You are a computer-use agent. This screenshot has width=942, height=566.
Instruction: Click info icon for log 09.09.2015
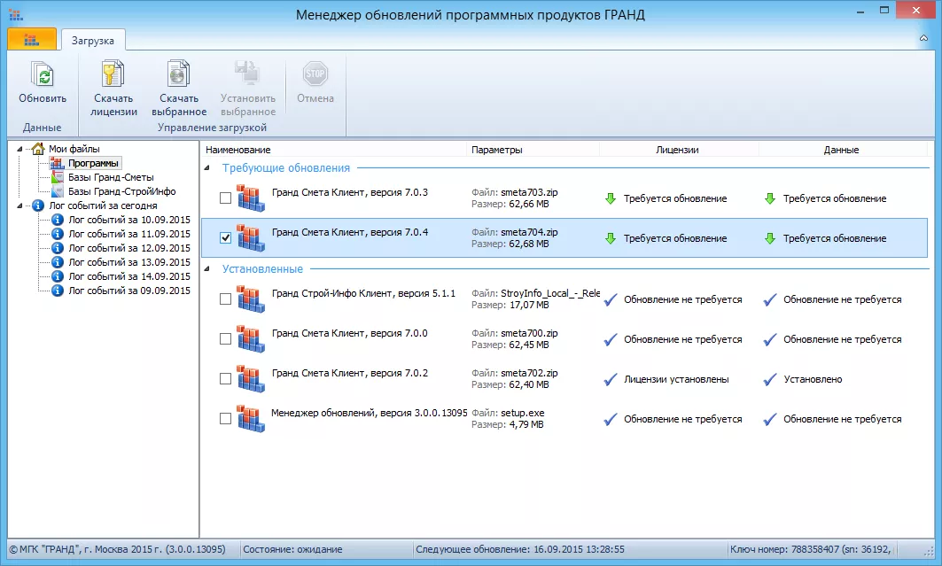tap(57, 291)
